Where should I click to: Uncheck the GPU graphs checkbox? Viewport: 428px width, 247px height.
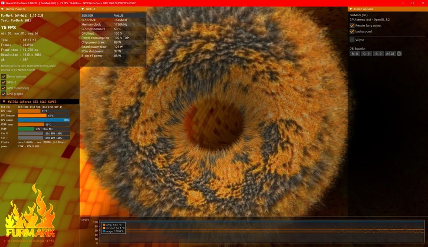click(3, 94)
